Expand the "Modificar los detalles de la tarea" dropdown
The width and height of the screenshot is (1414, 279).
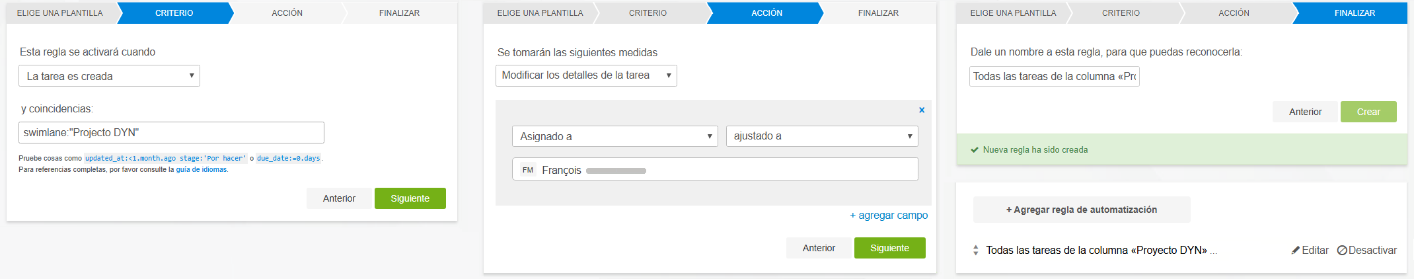[586, 75]
